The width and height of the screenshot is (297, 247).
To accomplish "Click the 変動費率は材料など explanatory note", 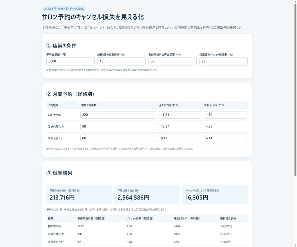I will coord(102,70).
